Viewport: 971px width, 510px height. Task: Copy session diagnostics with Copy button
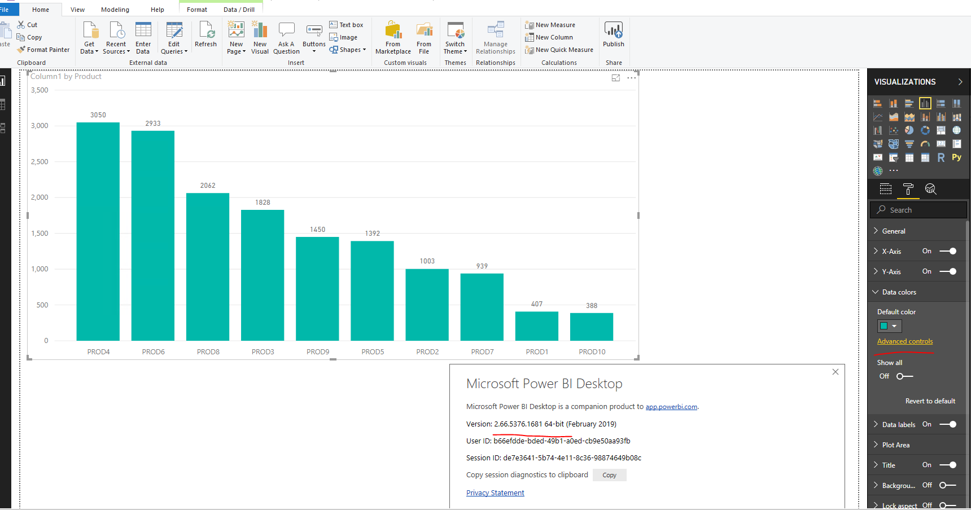pyautogui.click(x=610, y=475)
